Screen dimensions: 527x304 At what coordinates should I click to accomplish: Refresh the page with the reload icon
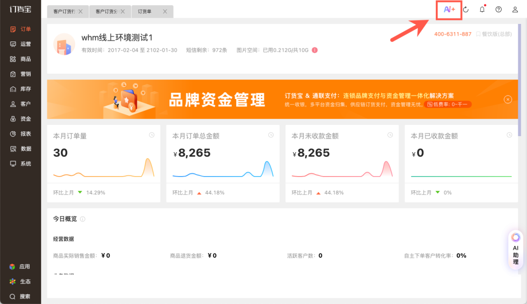pyautogui.click(x=466, y=9)
